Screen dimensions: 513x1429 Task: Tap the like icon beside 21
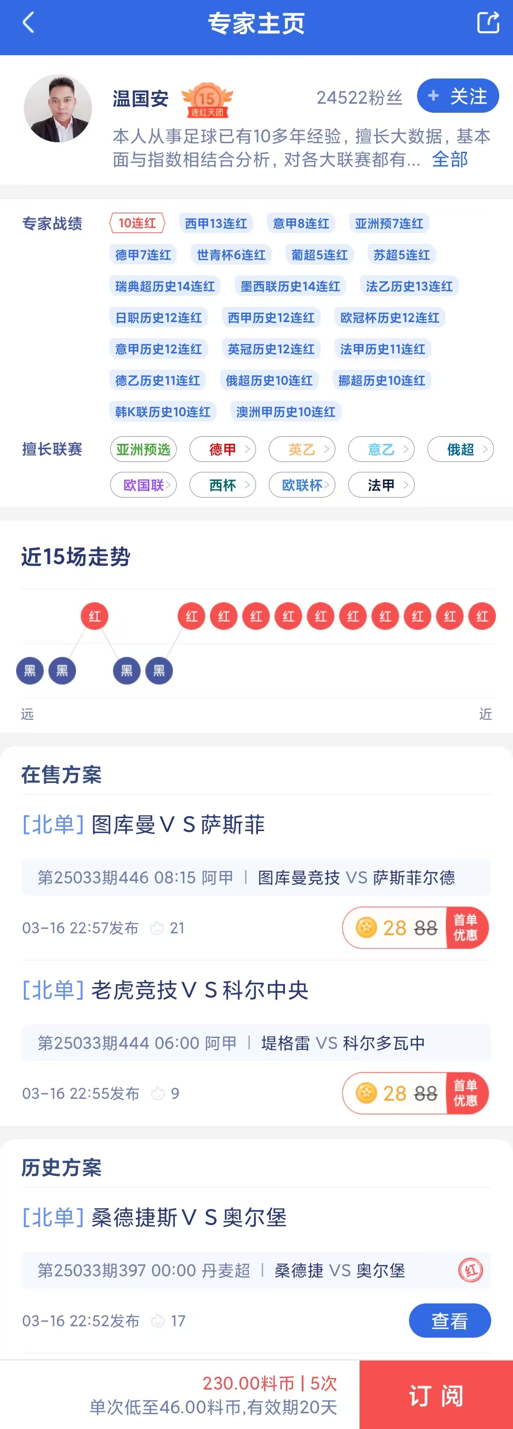(157, 928)
